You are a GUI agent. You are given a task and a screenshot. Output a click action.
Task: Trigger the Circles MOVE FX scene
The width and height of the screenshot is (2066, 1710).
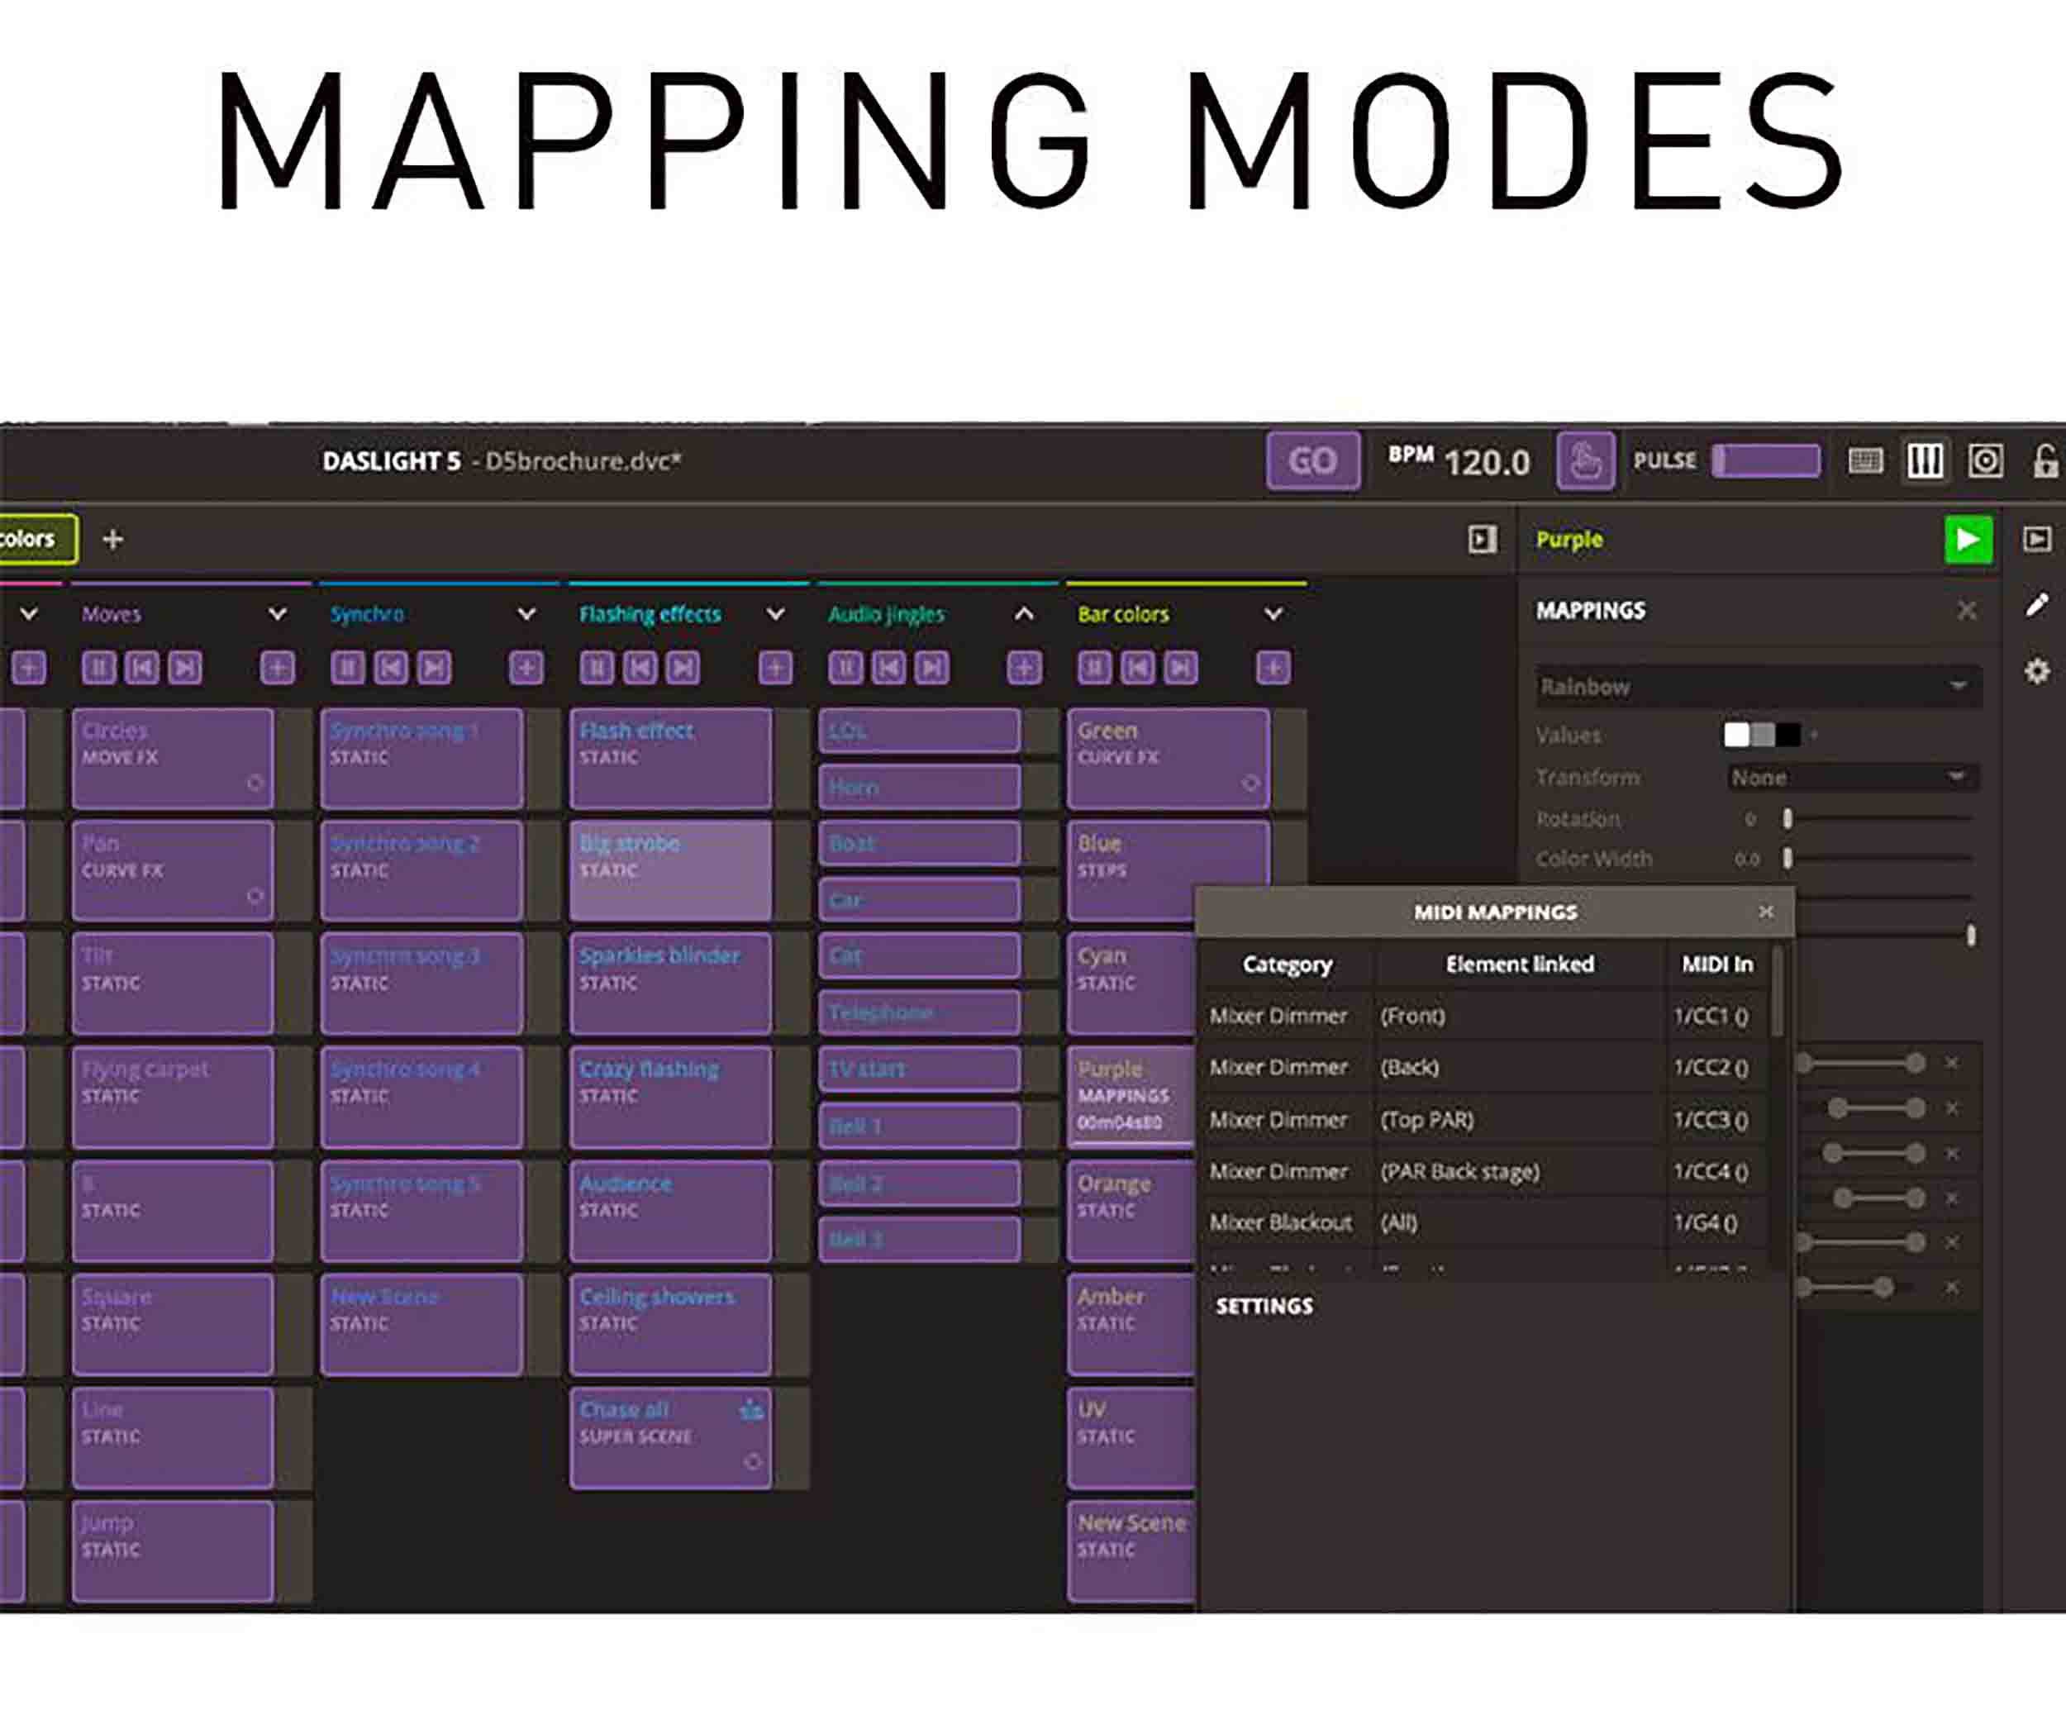pyautogui.click(x=174, y=759)
